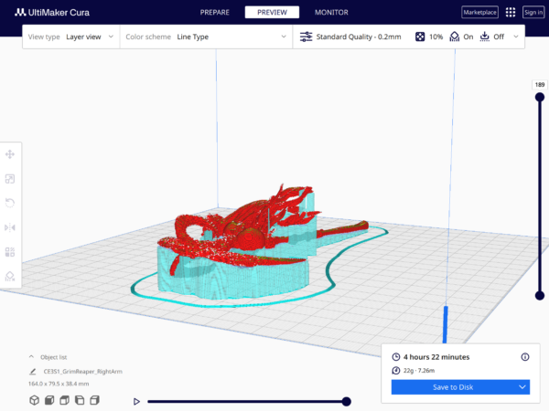Open the application switcher grid icon
The image size is (549, 411).
(511, 13)
